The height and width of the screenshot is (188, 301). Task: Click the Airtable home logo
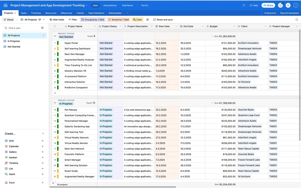coord(6,5)
